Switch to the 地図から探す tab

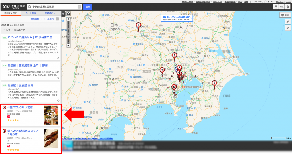pos(11,13)
